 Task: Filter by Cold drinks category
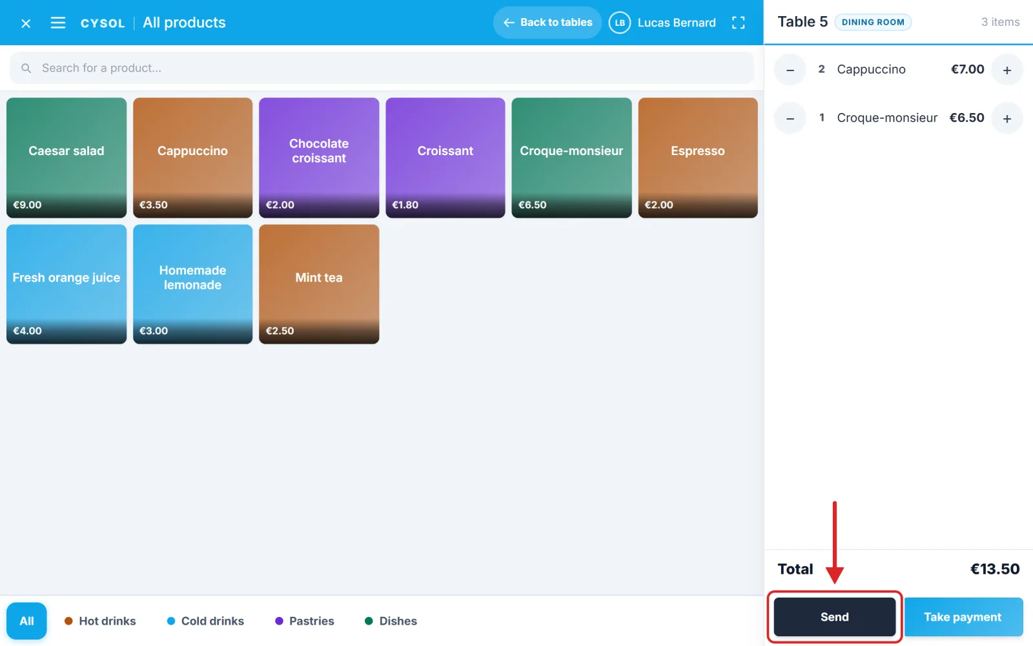(x=205, y=621)
